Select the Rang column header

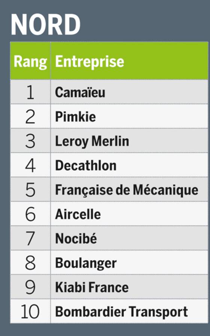30,62
